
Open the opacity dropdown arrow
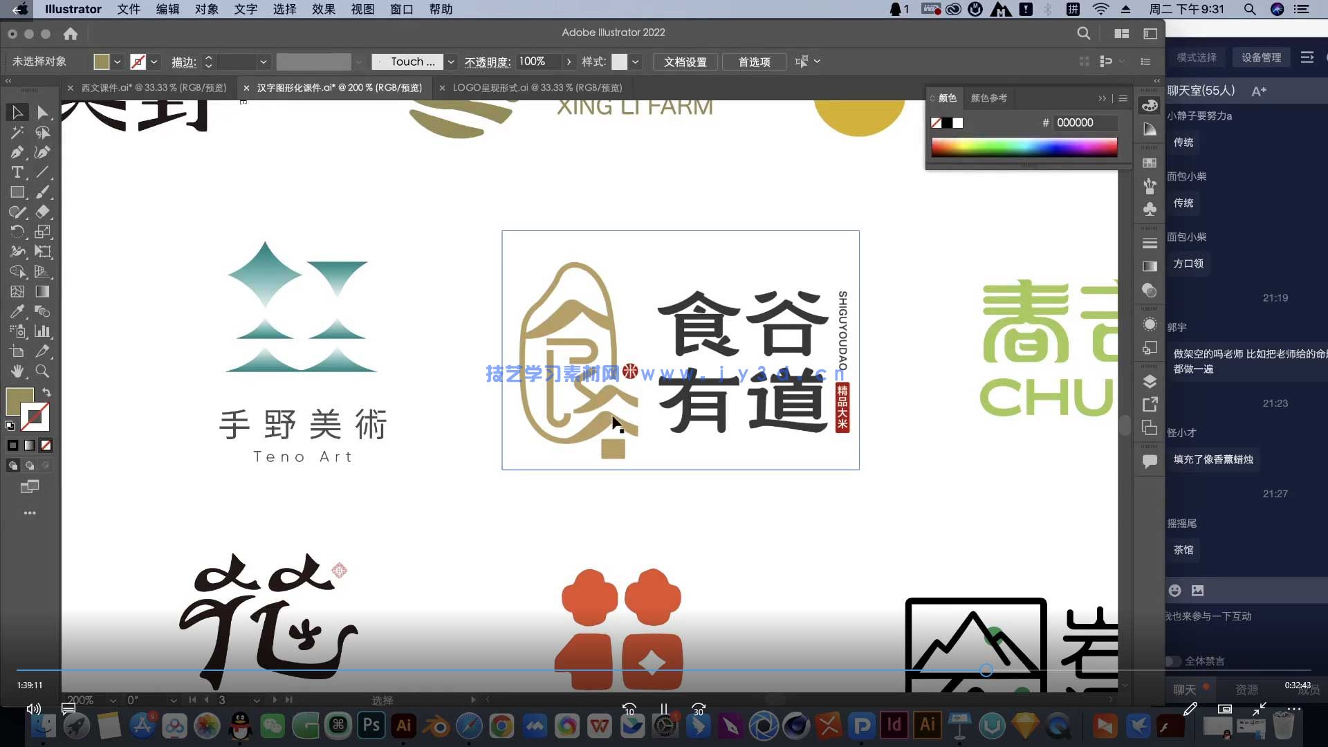click(569, 62)
